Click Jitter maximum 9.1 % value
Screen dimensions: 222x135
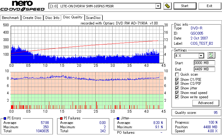click(159, 127)
